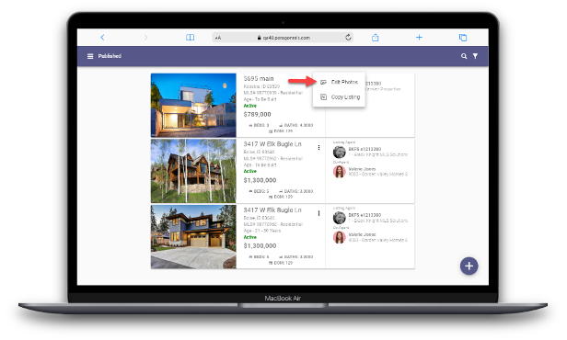Click the round add listing plus button
This screenshot has height=340, width=567.
point(469,266)
